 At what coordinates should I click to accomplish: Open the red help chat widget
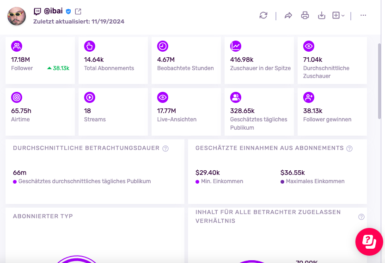click(369, 242)
